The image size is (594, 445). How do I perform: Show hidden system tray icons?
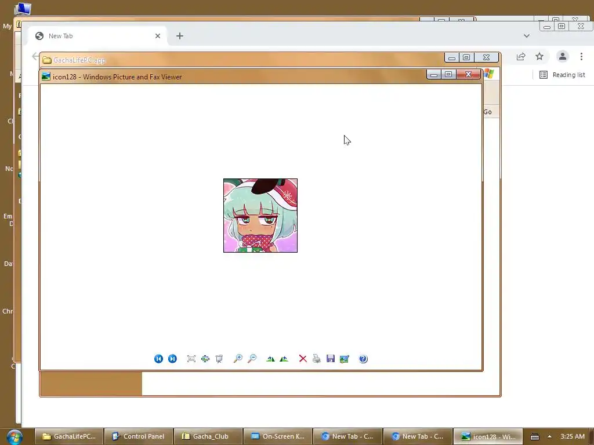tap(549, 437)
